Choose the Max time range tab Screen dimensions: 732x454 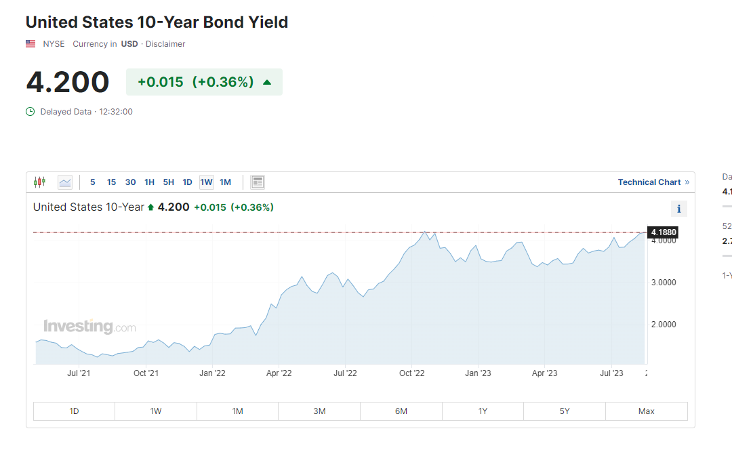[646, 411]
